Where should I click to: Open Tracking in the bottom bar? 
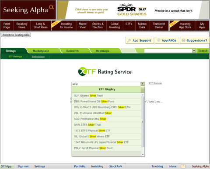[157, 166]
